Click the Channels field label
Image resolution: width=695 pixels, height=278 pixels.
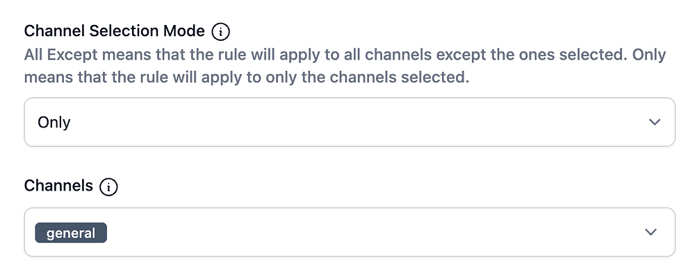click(58, 186)
